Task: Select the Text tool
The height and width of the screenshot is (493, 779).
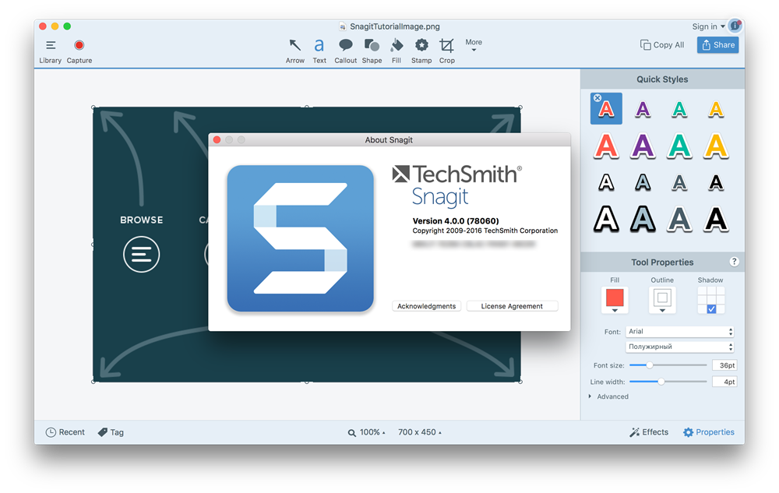Action: [x=319, y=51]
